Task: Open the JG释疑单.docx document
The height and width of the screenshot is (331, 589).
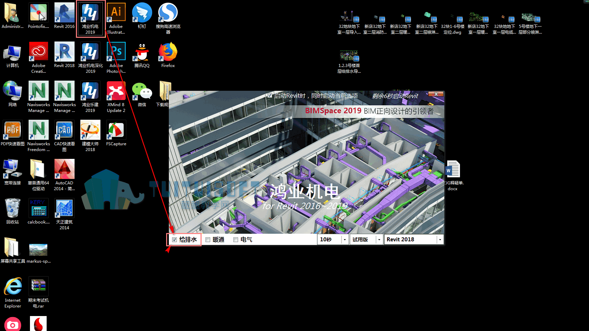Action: (453, 175)
